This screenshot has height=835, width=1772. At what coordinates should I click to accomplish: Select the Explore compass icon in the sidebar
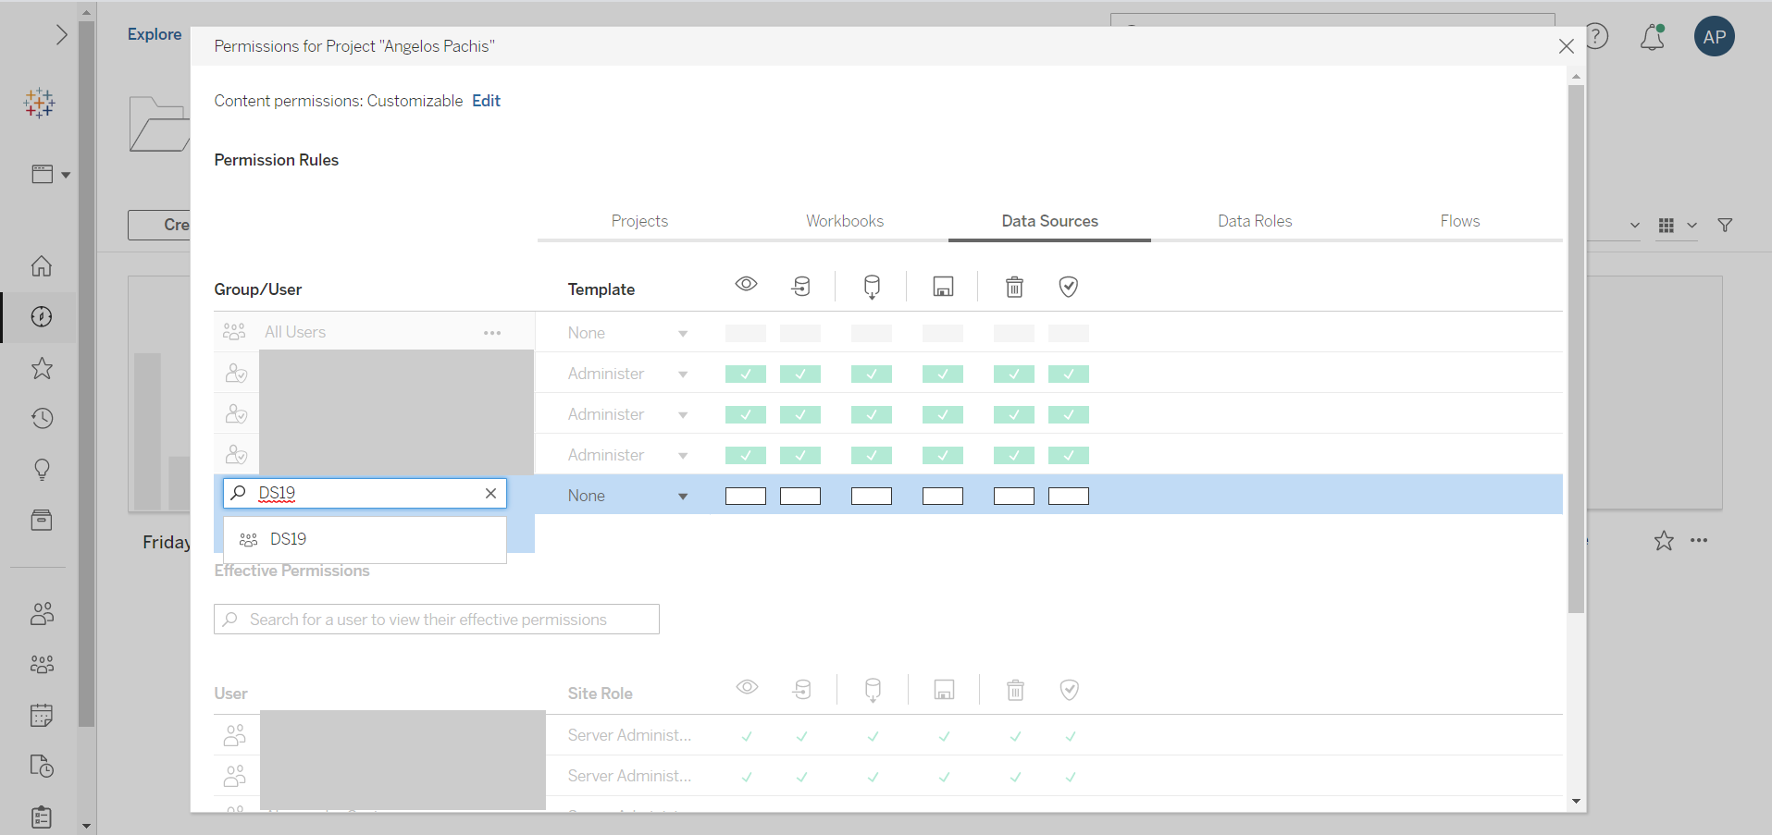pos(41,317)
